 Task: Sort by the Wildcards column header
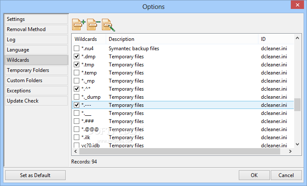click(x=89, y=39)
